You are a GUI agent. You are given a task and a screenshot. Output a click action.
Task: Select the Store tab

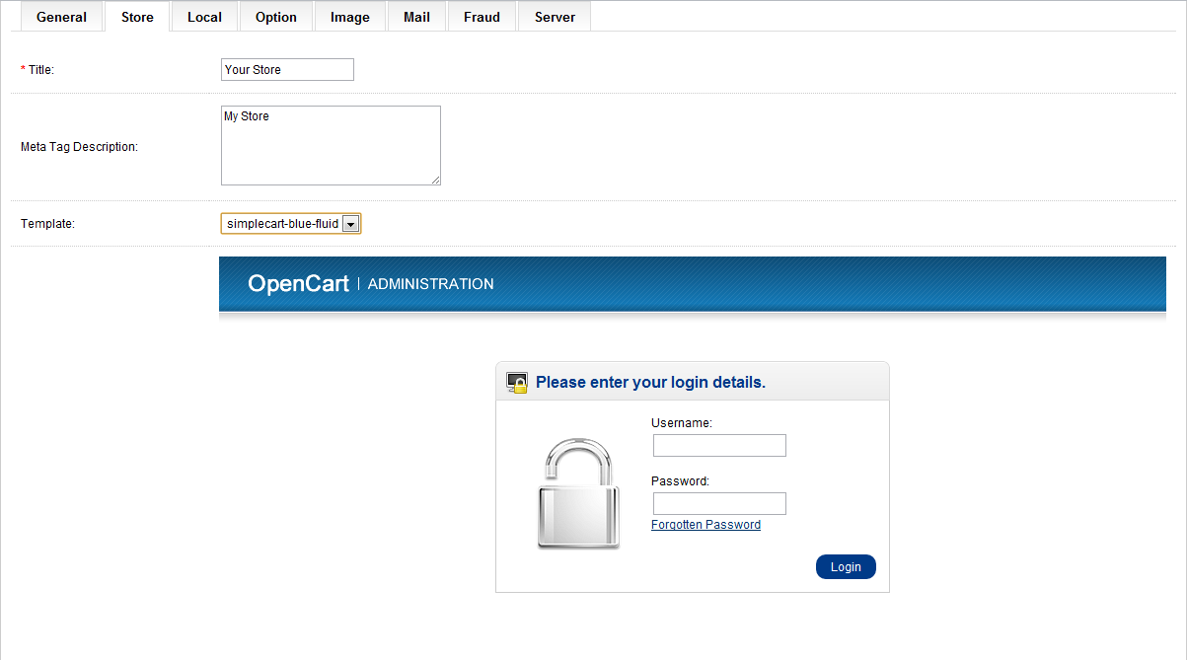(137, 17)
